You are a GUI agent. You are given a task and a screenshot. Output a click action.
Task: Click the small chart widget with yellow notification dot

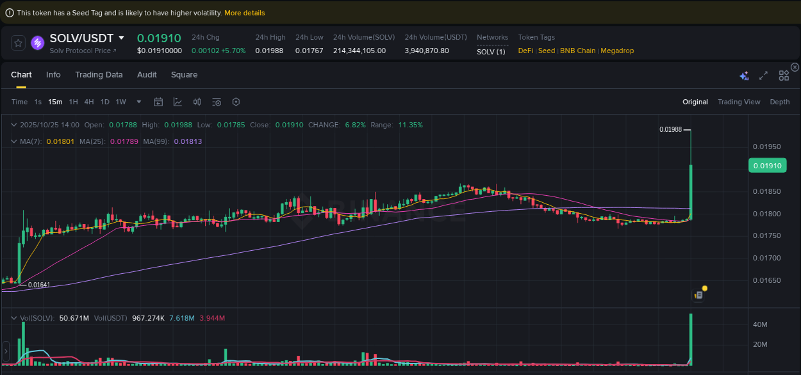point(698,295)
